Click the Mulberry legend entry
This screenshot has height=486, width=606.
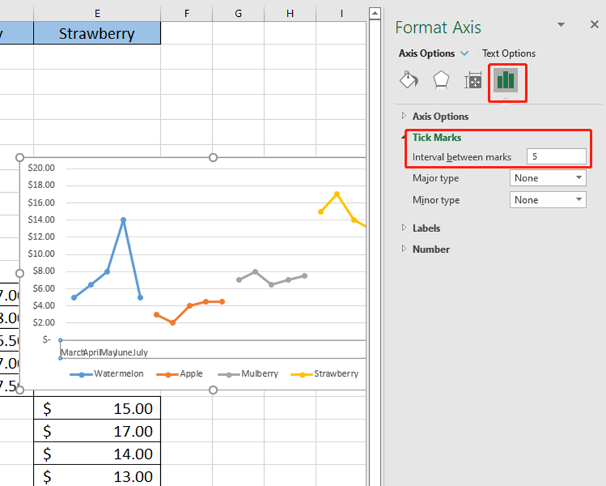click(x=248, y=374)
